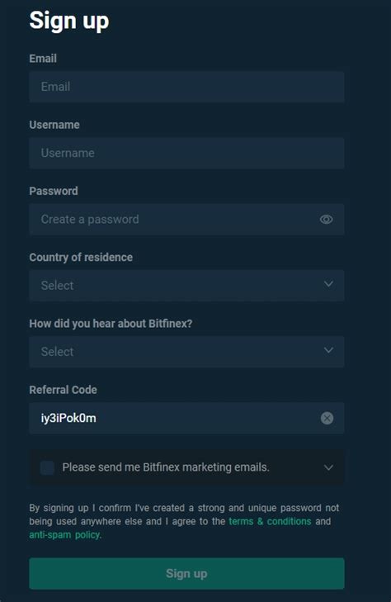
Task: Click the Password label text
Action: (54, 191)
